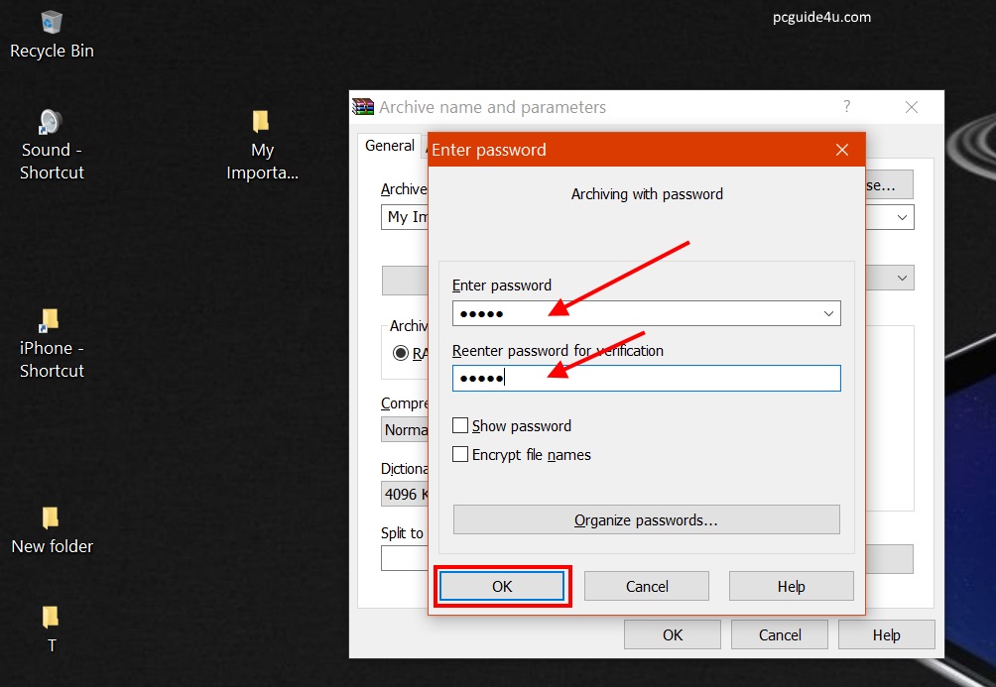The width and height of the screenshot is (996, 687).
Task: Switch to the General tab
Action: point(389,146)
